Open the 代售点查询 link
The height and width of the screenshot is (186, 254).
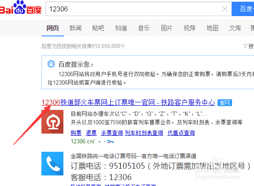[x=181, y=133]
